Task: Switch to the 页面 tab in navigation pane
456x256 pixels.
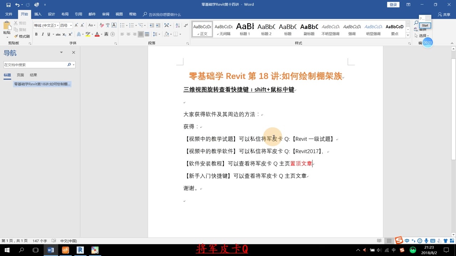Action: tap(20, 75)
